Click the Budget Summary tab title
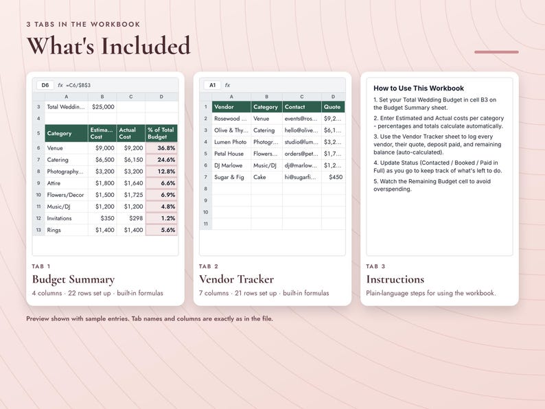 pos(73,279)
